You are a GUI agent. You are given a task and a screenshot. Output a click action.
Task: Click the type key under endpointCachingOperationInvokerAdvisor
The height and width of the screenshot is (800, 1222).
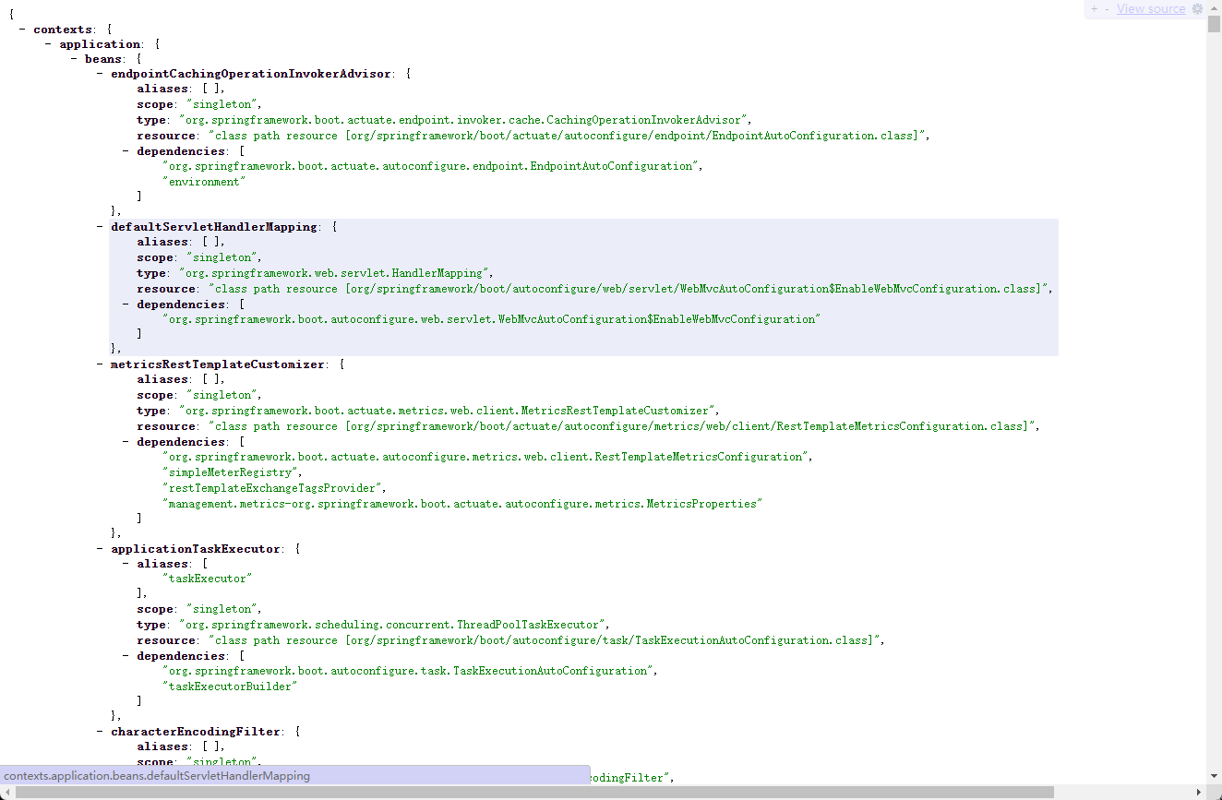tap(151, 120)
